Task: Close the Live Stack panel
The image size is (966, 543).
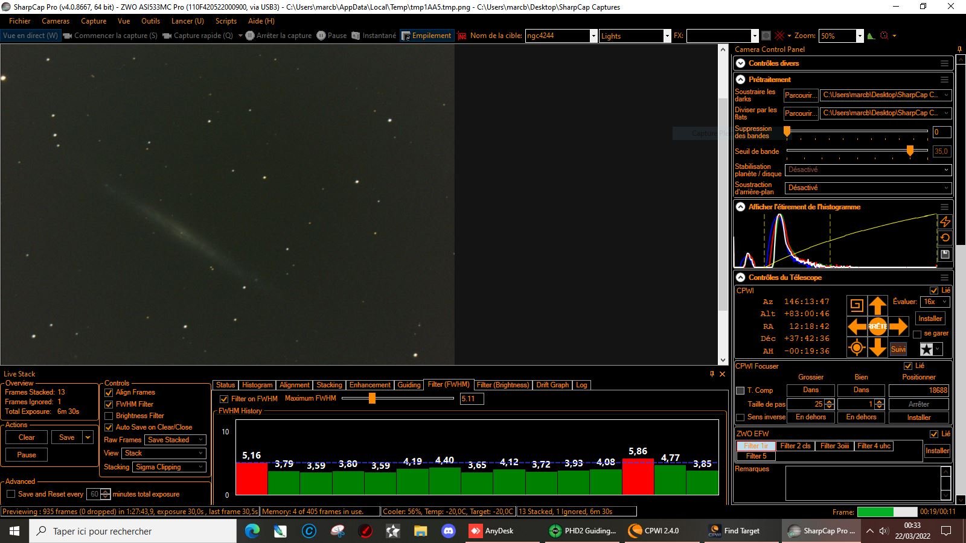Action: point(722,374)
